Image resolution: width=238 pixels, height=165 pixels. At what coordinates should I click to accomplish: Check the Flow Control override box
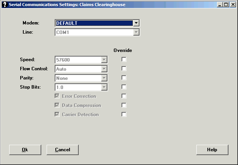[x=124, y=69]
